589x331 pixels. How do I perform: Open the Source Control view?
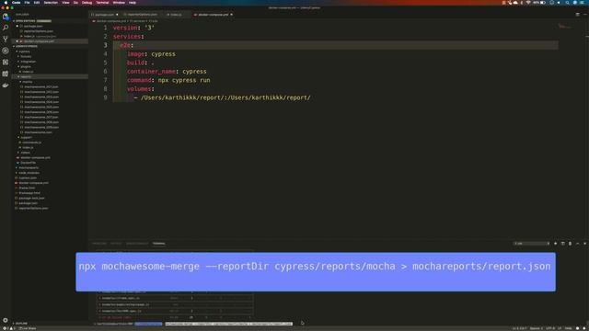(x=6, y=39)
